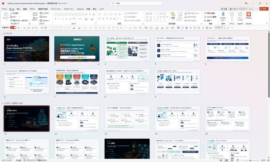Screen dimensions: 270x162
Task: Open the レイアウト layout dropdown
Action: tap(45, 13)
